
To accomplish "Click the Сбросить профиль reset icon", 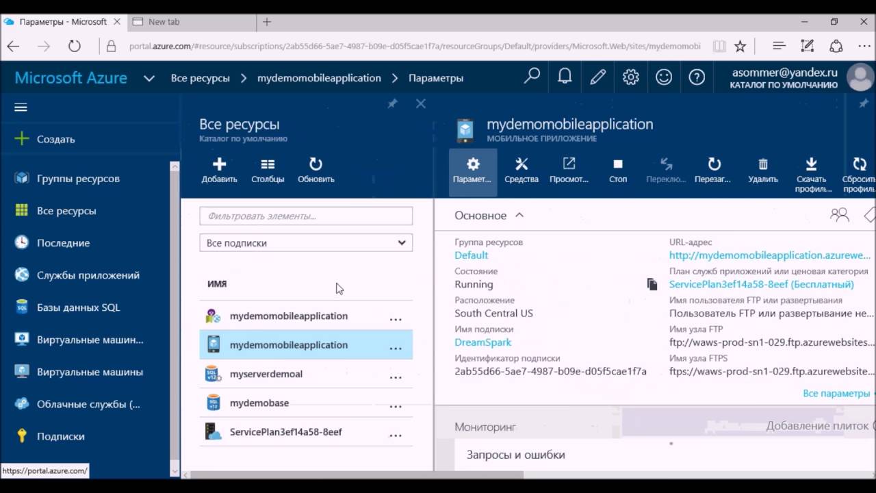I will tap(860, 164).
